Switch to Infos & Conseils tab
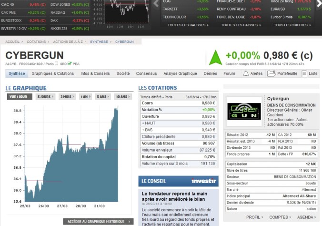Screen dimensions: 322x226 point(95,73)
